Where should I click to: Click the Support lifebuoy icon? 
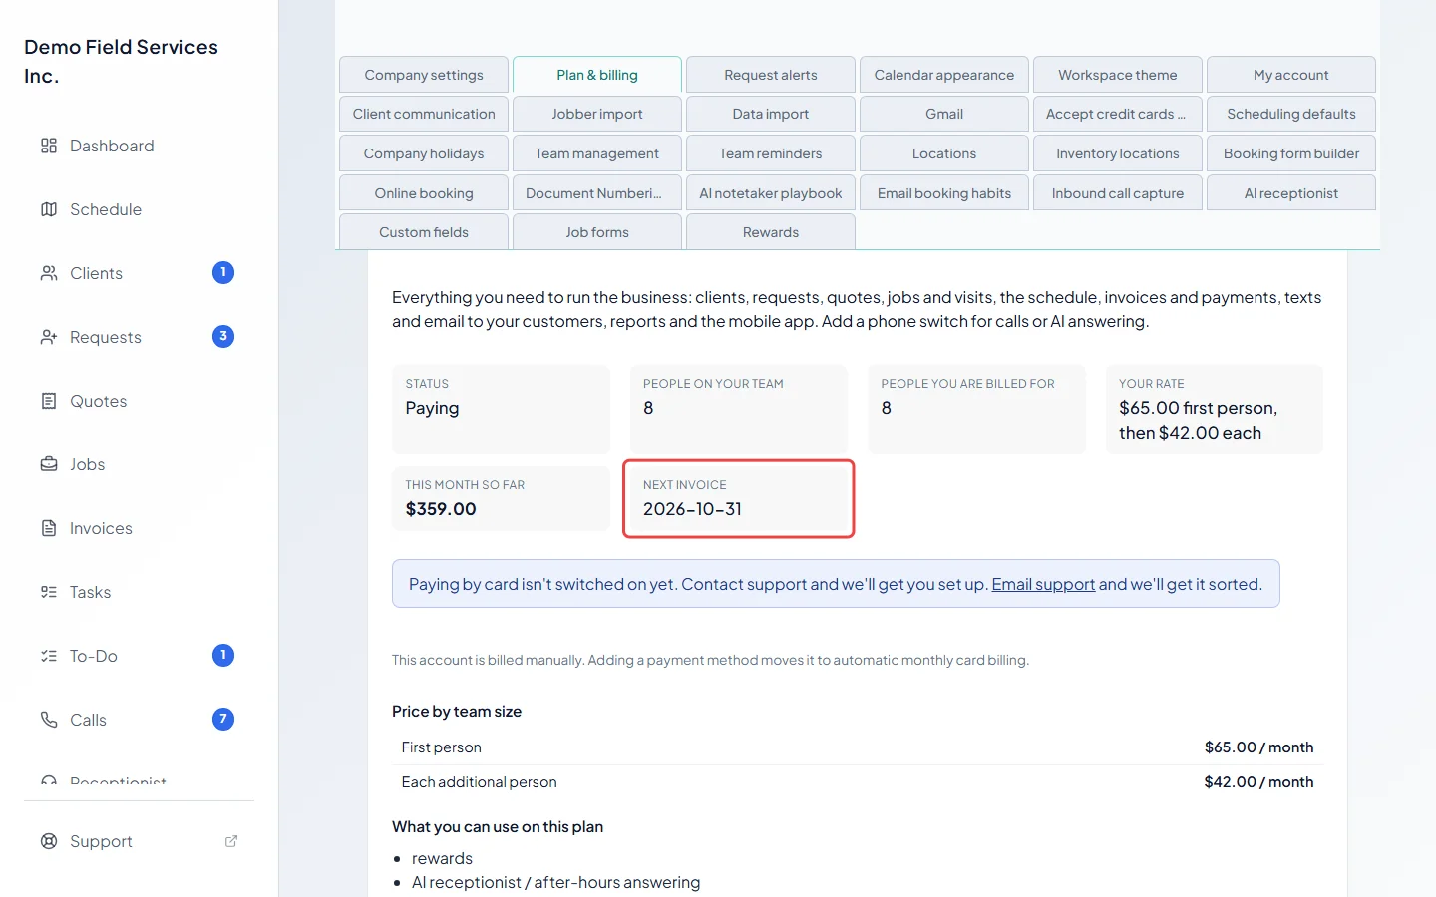coord(49,841)
